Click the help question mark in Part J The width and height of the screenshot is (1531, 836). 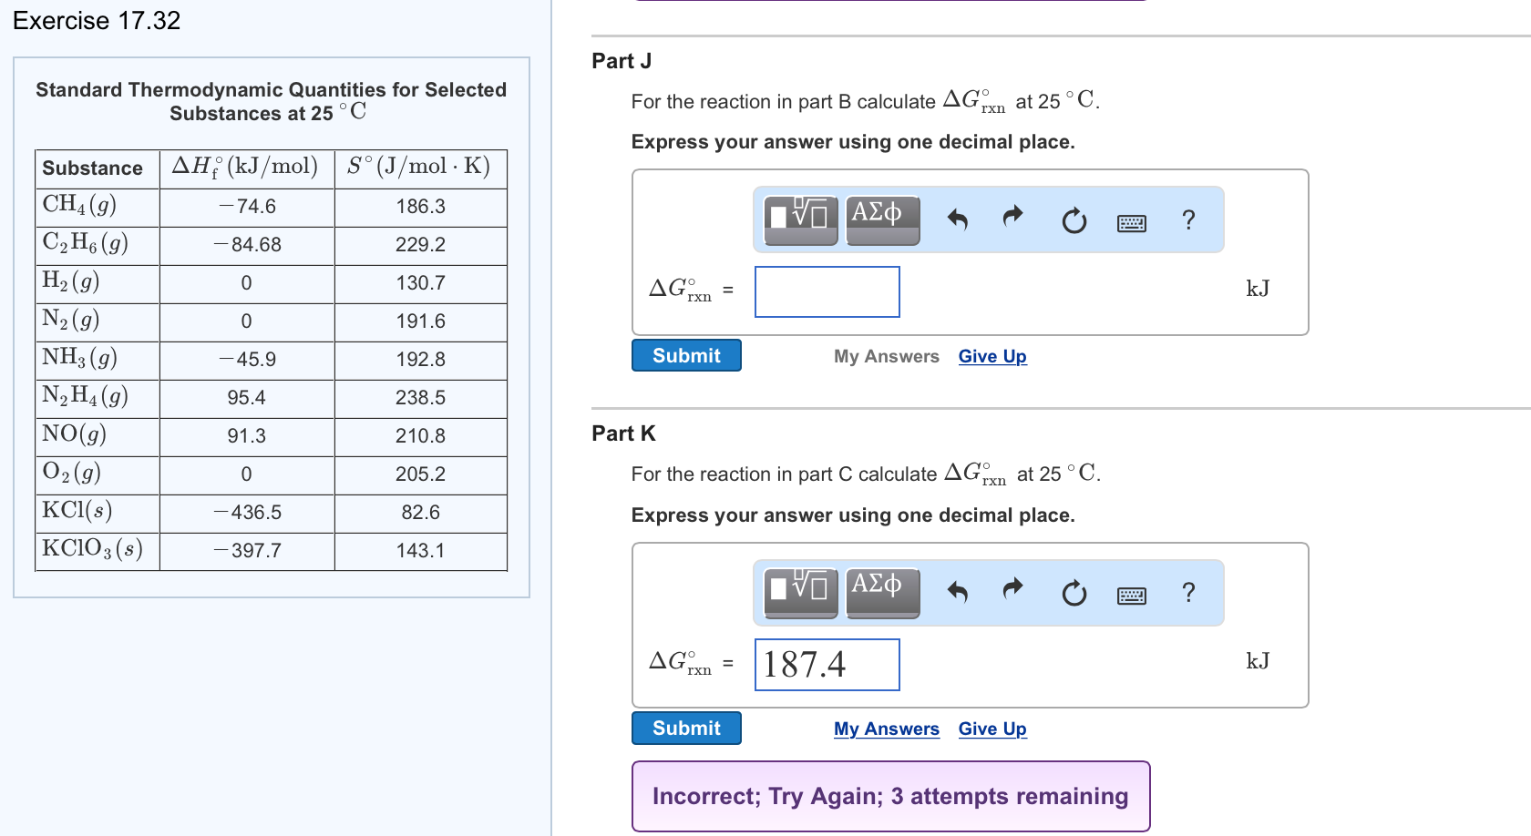[x=1187, y=219]
